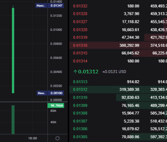This screenshot has height=142, width=167.
Task: Click the 0.00800 price scale label
Action: 56,44
